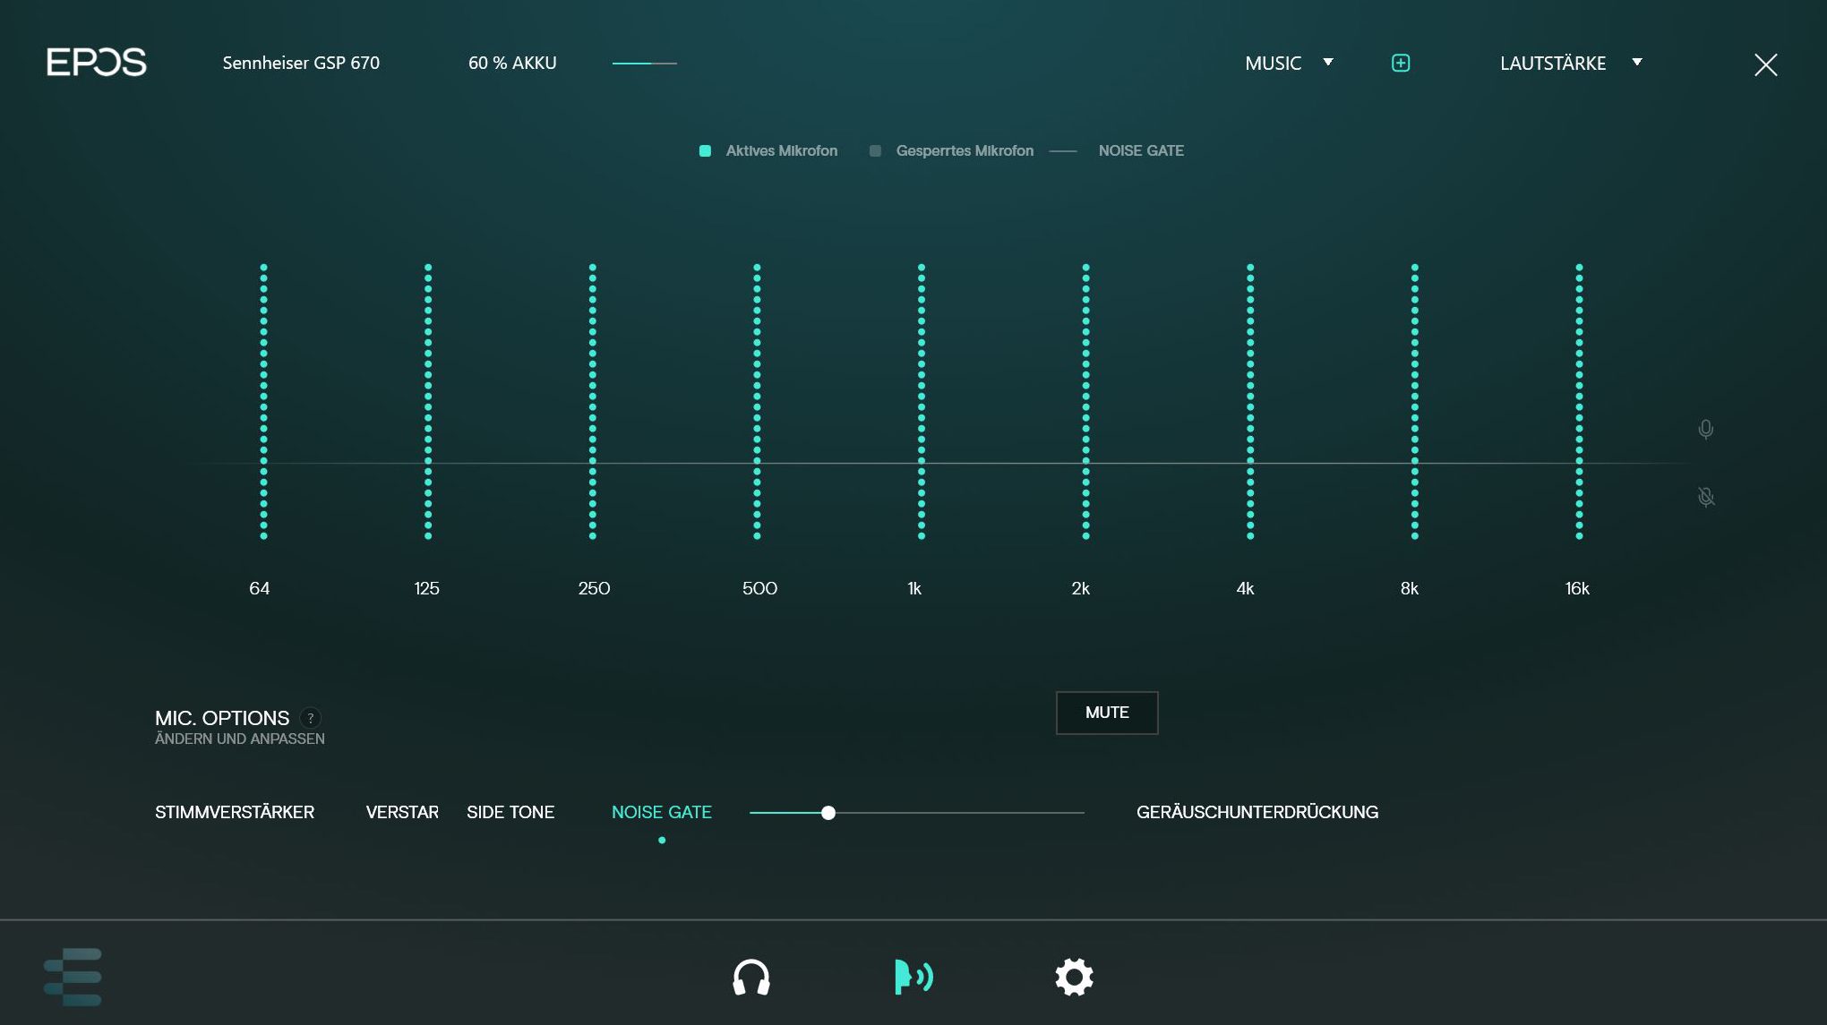1827x1025 pixels.
Task: Expand the LAUTSTÄRKE dropdown
Action: (x=1554, y=64)
